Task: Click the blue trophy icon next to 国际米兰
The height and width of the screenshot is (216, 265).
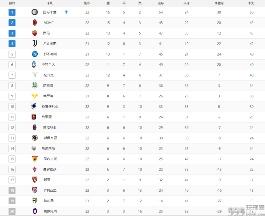Action: pyautogui.click(x=66, y=12)
